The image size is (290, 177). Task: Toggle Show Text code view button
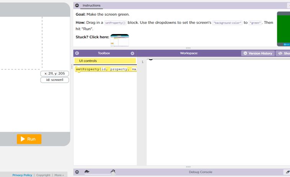[283, 53]
